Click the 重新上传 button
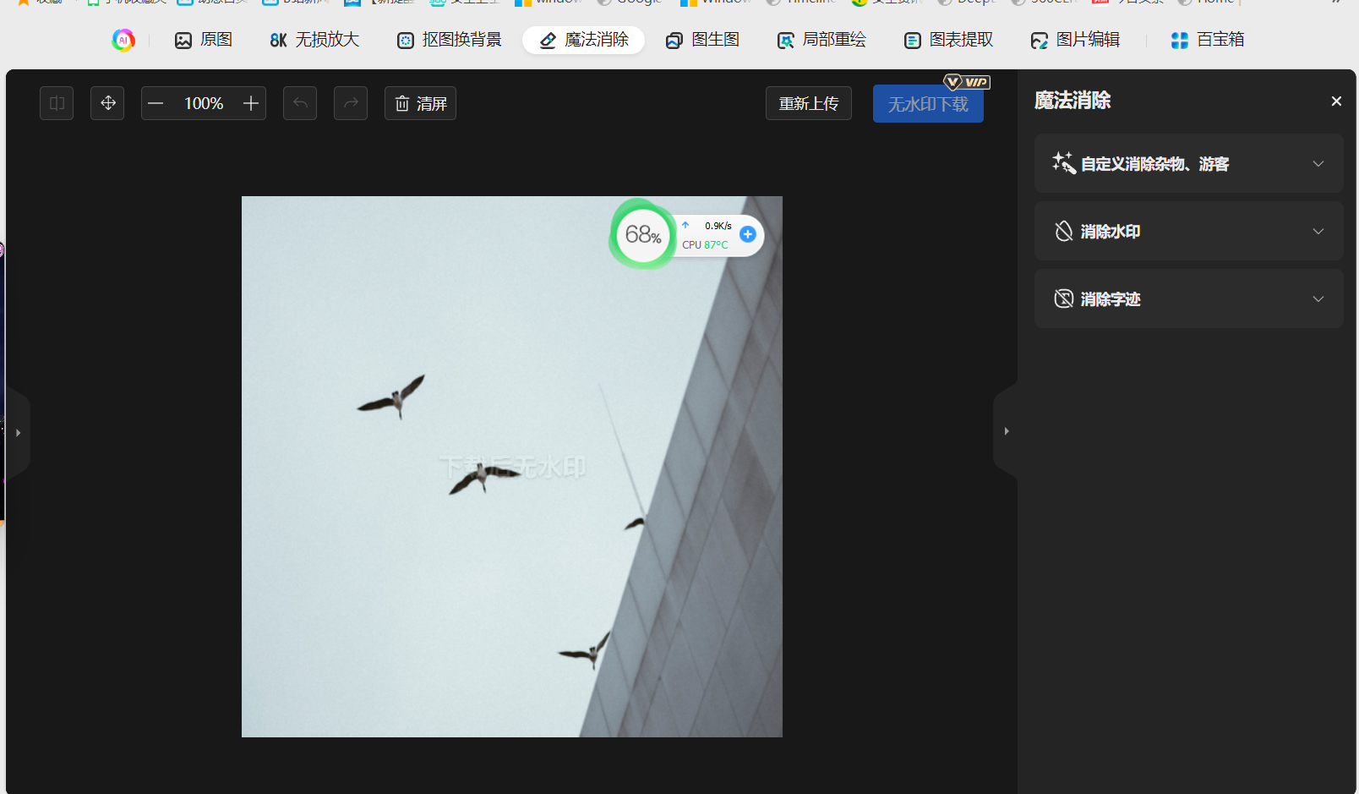Screen dimensions: 1359x794 click(x=809, y=103)
